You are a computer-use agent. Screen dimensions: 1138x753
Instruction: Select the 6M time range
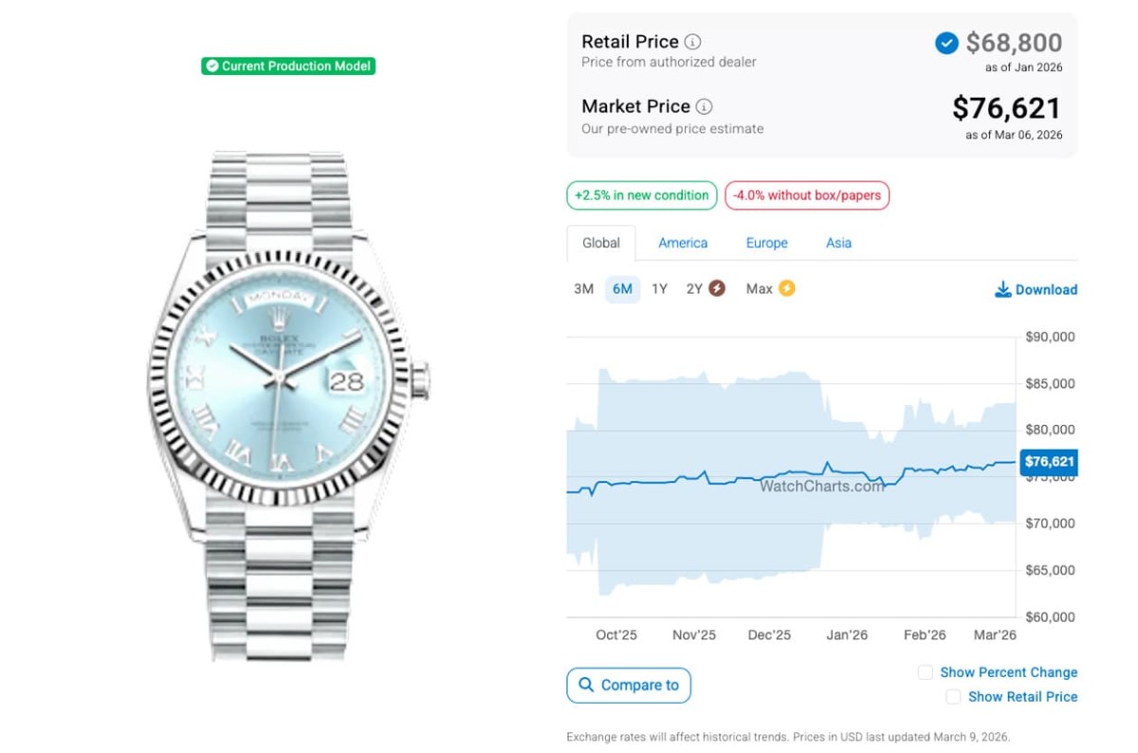pyautogui.click(x=622, y=289)
